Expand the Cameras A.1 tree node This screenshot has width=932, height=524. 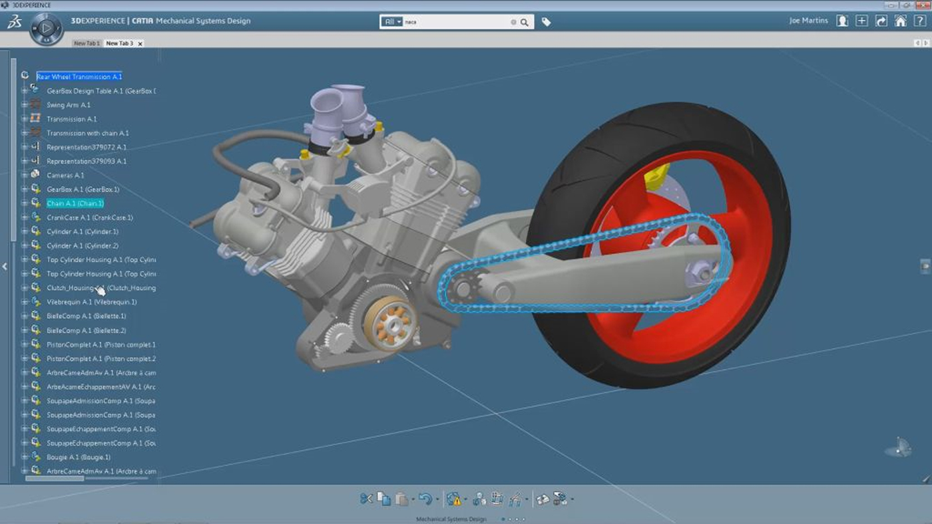tap(25, 176)
